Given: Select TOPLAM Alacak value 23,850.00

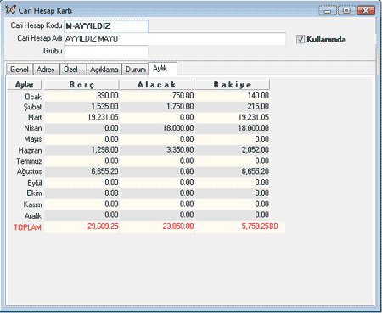Looking at the screenshot, I should [x=178, y=226].
